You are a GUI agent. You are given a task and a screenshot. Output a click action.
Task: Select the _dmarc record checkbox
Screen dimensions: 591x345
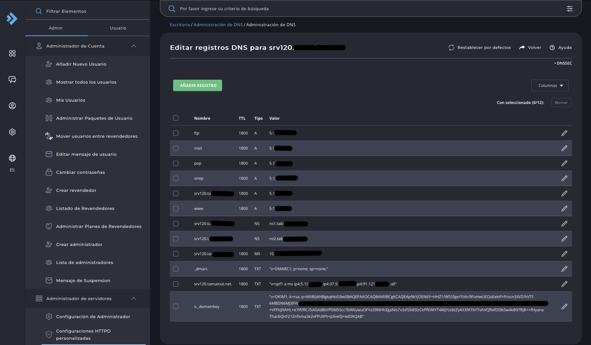[x=176, y=269]
